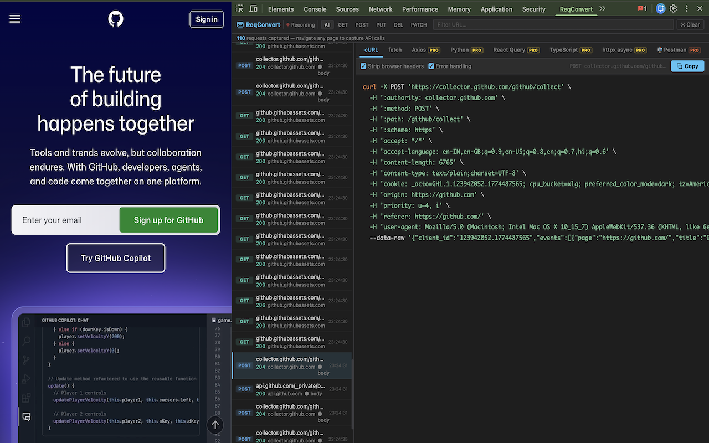Open the Memory tab
This screenshot has height=443, width=709.
(x=459, y=9)
